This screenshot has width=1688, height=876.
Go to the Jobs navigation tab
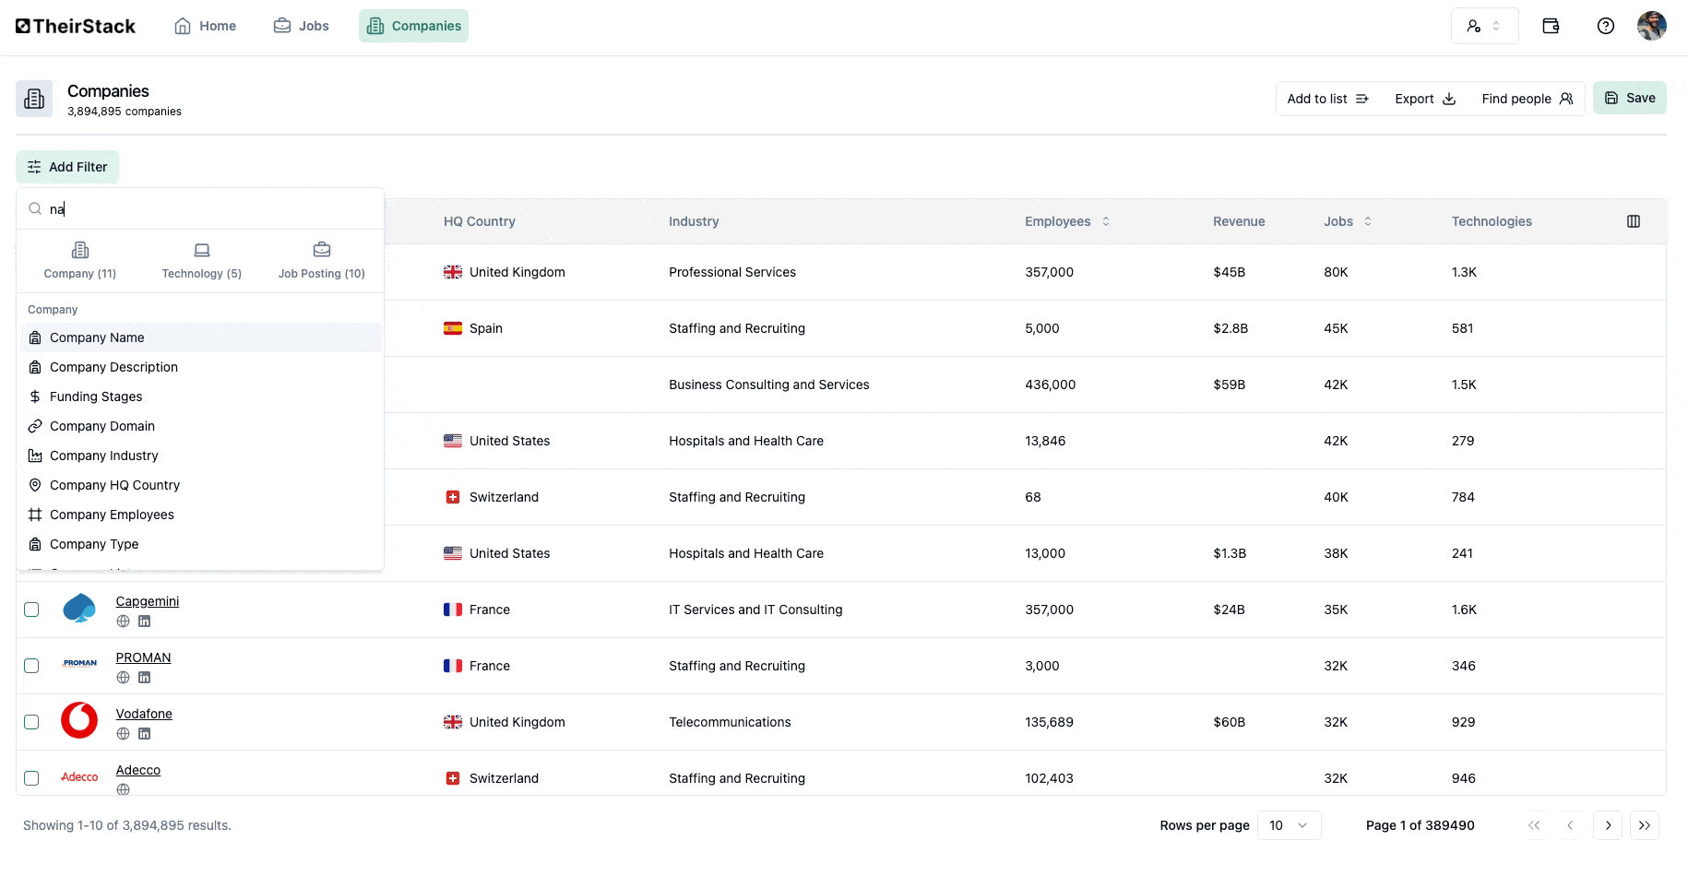pos(302,26)
